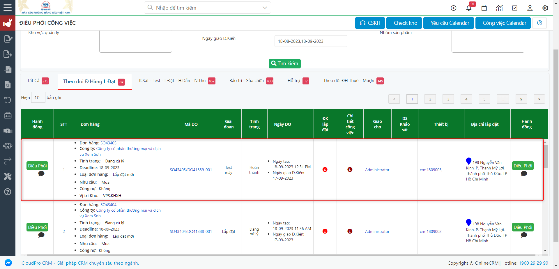The image size is (559, 269).
Task: Select the Tất Cả tab
Action: [x=38, y=81]
